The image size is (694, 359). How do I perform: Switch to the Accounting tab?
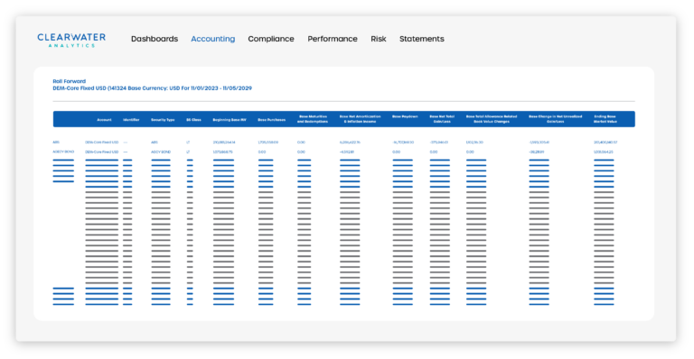pos(213,39)
